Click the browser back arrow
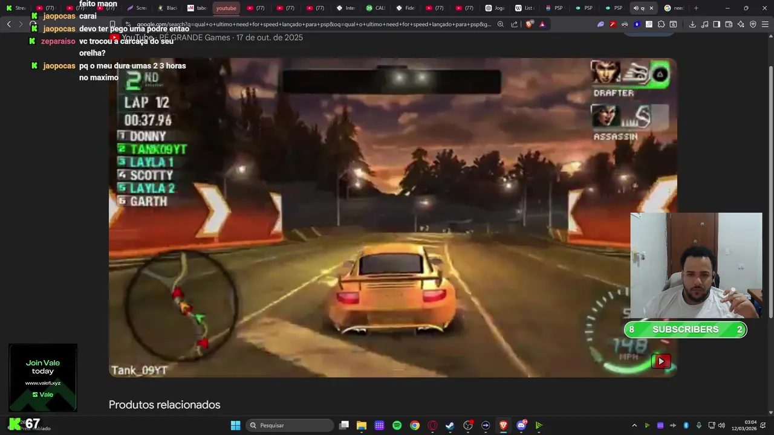 [x=8, y=24]
